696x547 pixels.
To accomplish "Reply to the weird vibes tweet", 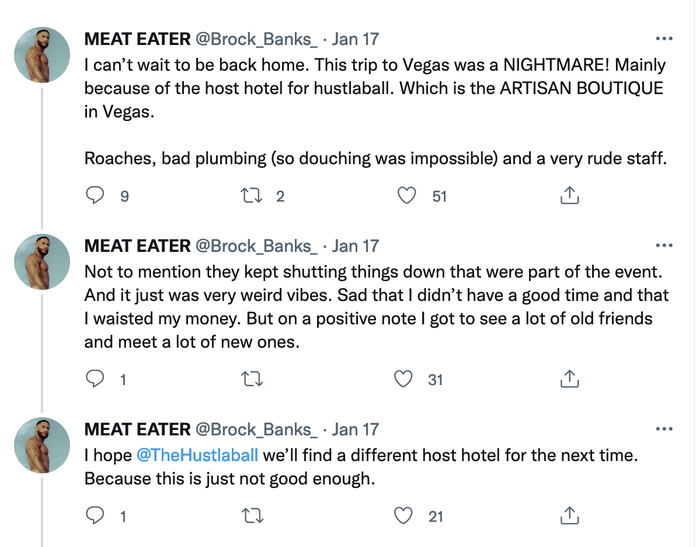I will point(95,379).
